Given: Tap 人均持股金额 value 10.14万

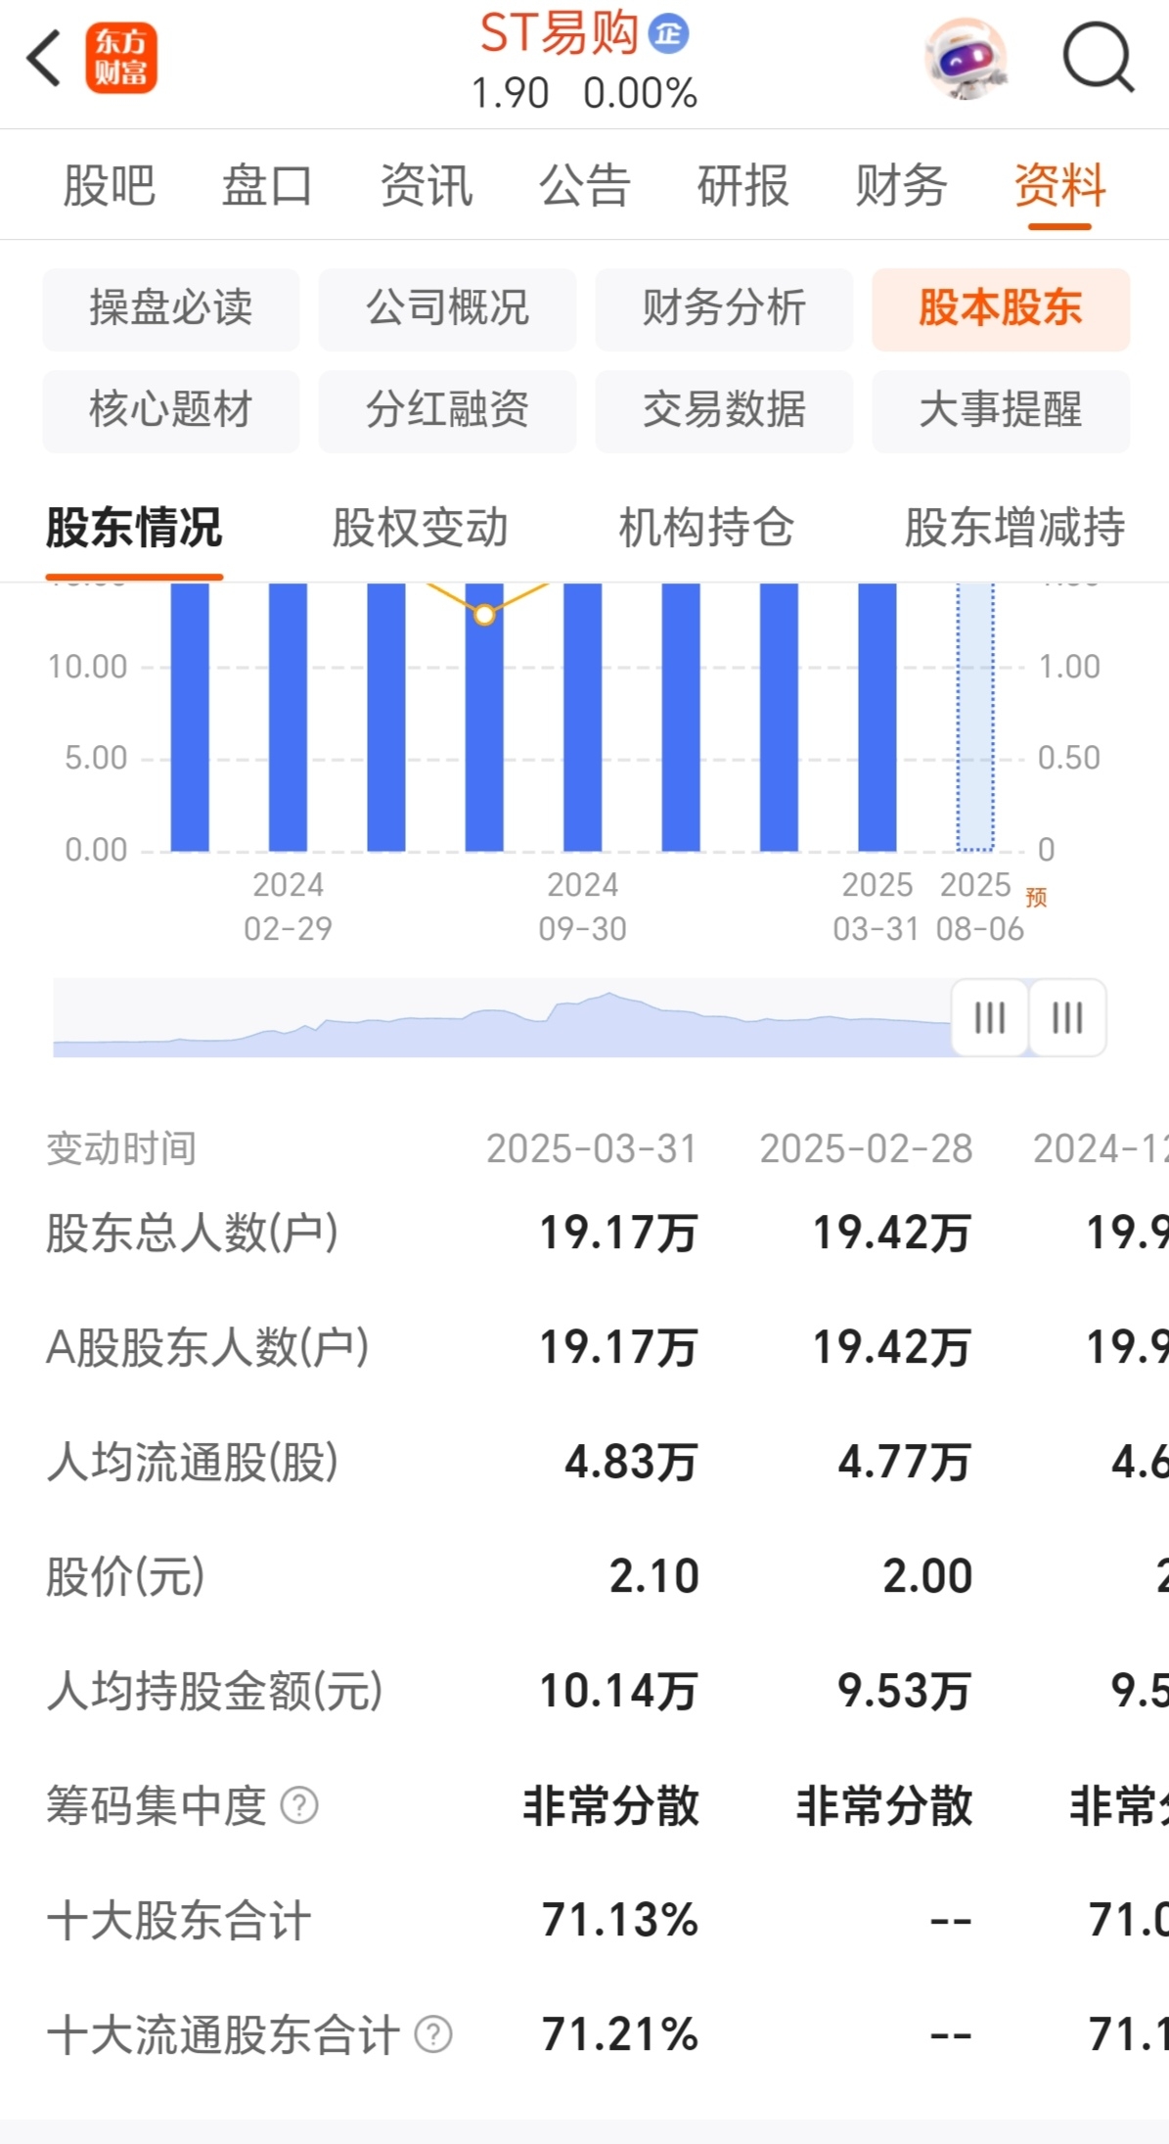Looking at the screenshot, I should click(618, 1692).
